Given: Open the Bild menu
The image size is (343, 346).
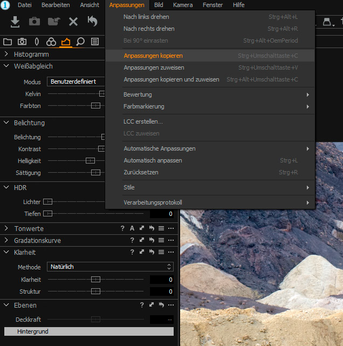Looking at the screenshot, I should pos(159,5).
